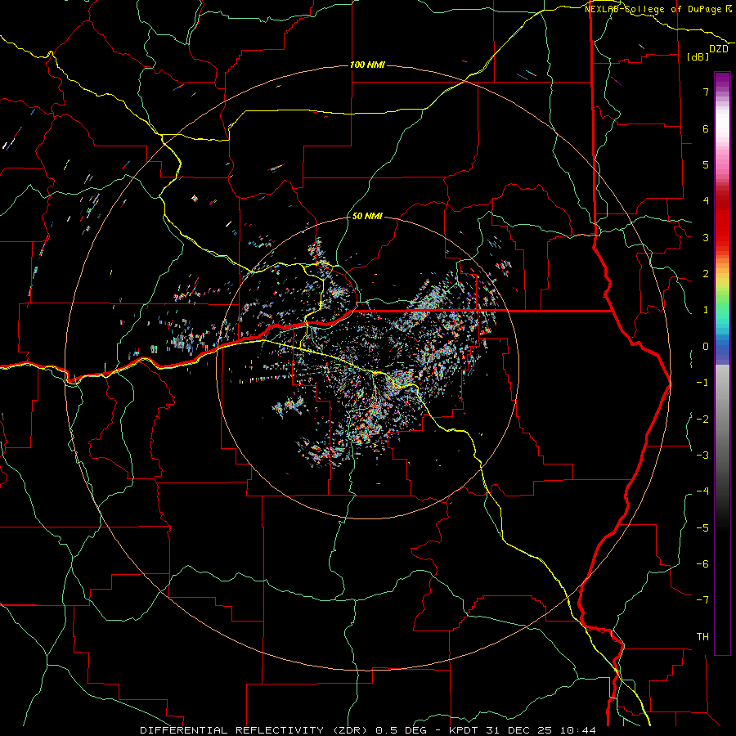Click the 2 dB scale label
The image size is (736, 736).
706,274
